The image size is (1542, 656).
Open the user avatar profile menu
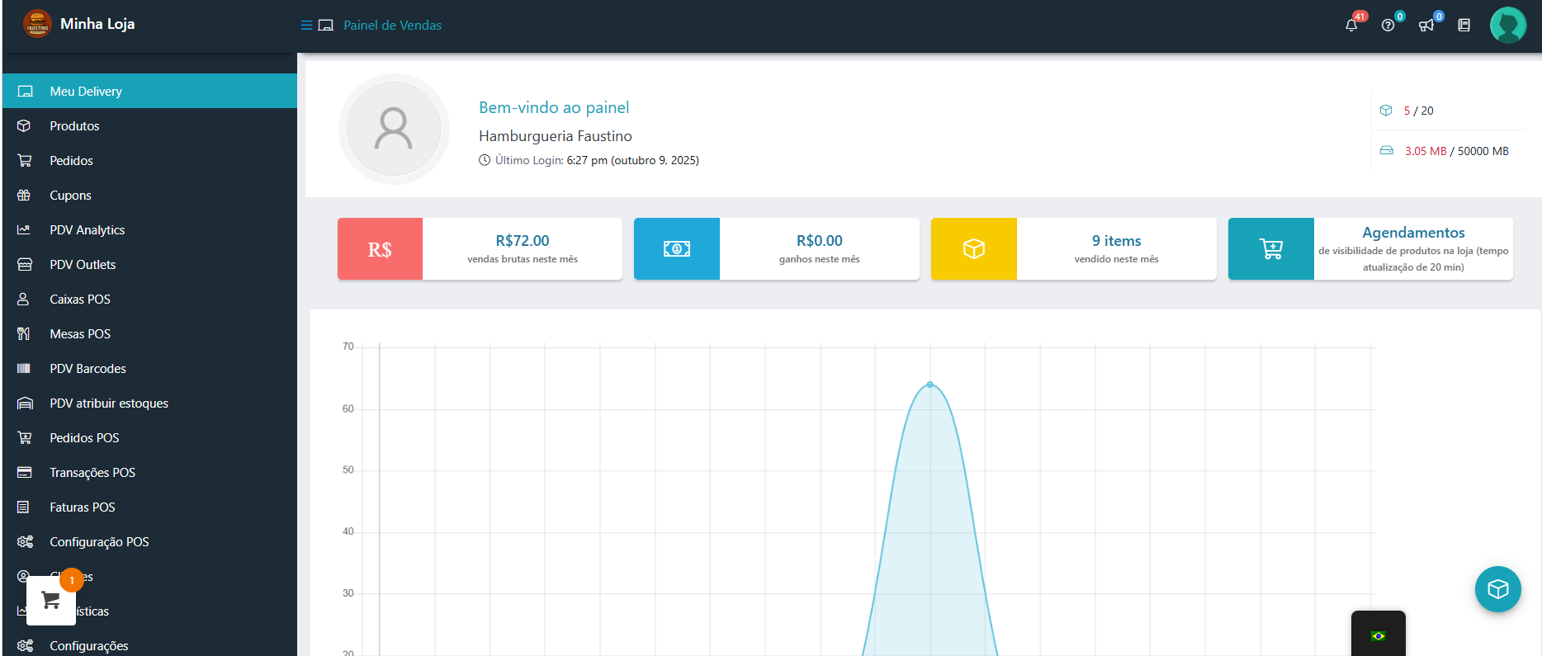coord(1507,25)
